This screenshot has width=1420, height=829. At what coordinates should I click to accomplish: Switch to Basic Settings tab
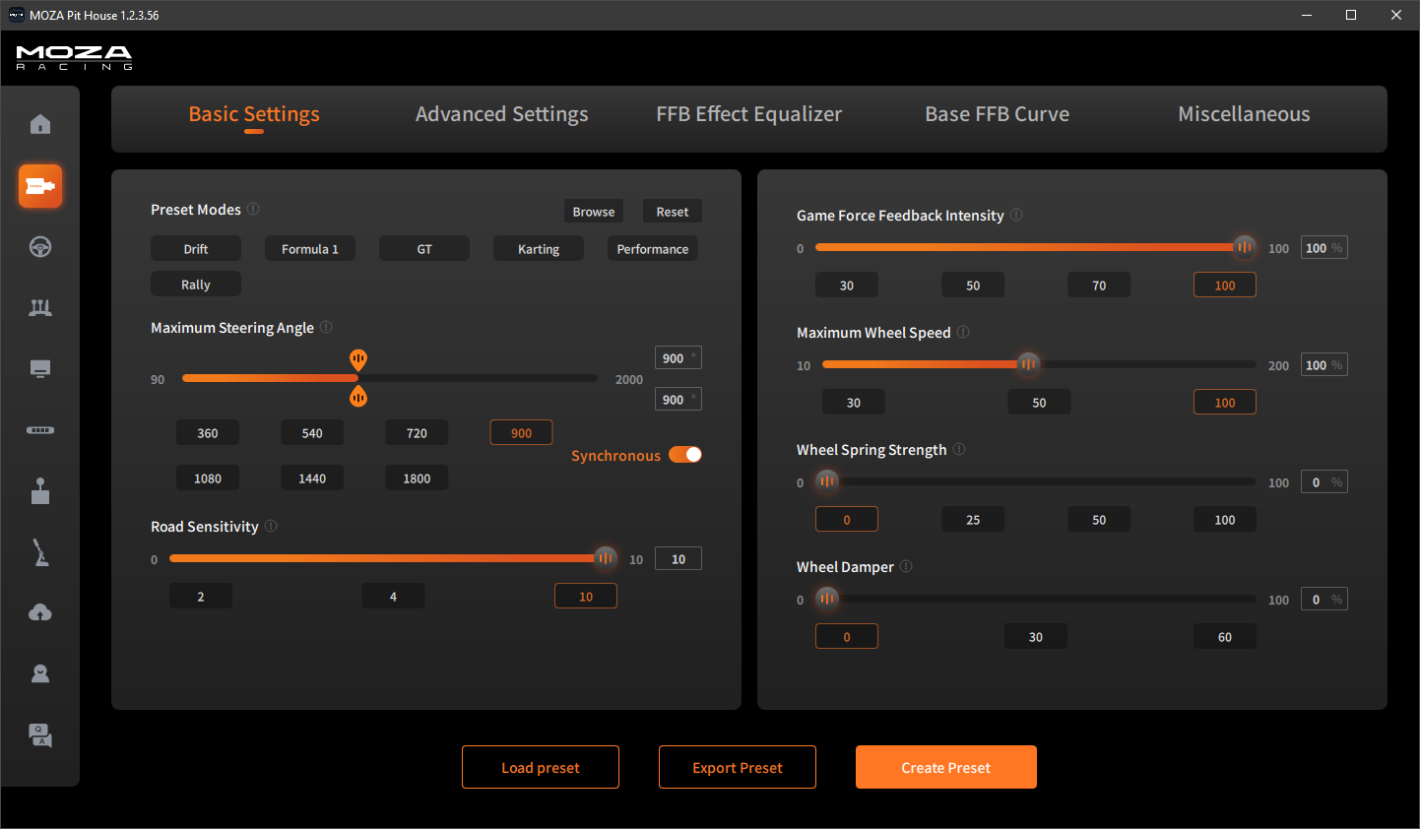[254, 114]
